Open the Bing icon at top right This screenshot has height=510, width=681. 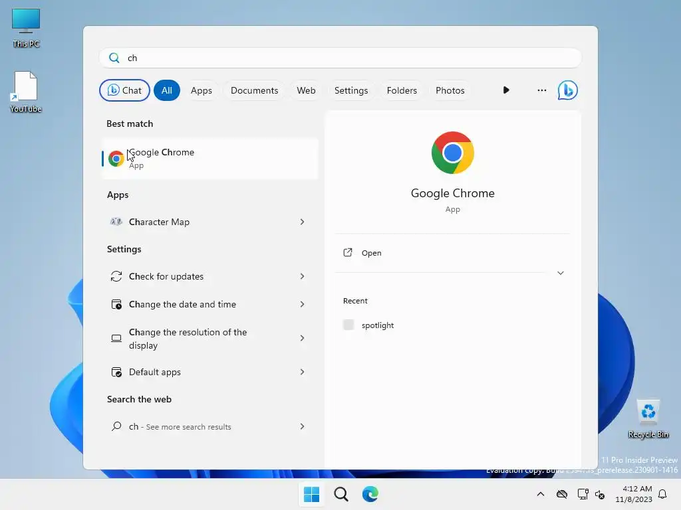(x=568, y=90)
